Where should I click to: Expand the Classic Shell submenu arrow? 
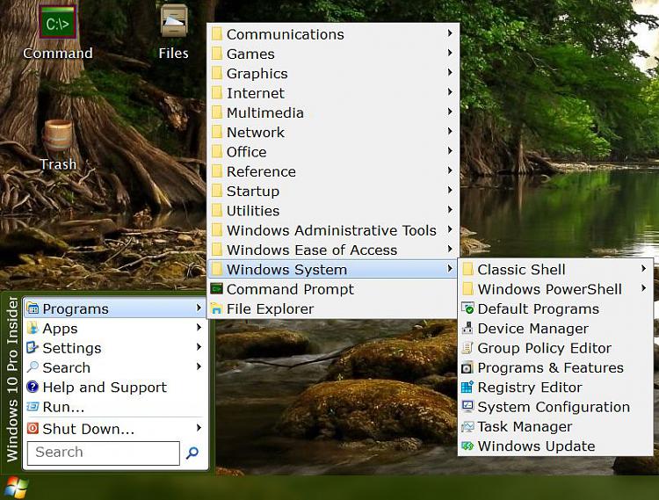[x=643, y=269]
